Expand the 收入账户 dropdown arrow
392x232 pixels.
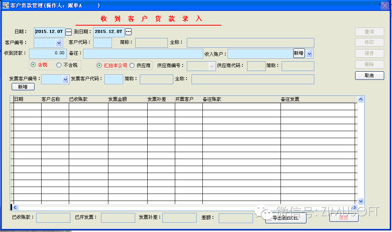point(309,54)
